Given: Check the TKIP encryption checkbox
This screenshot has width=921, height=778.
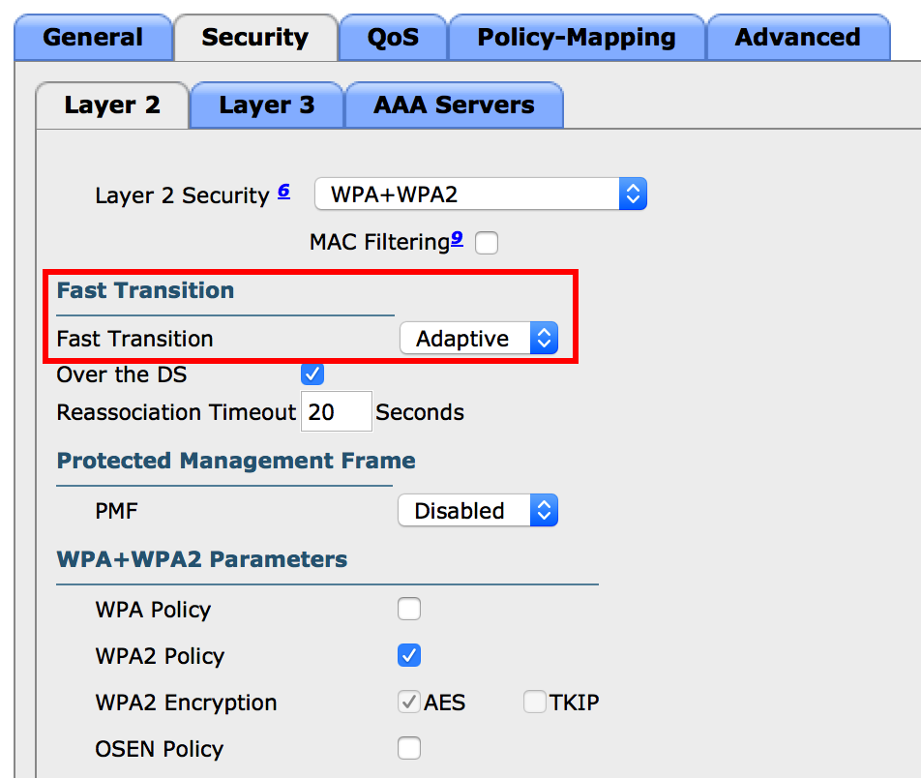Looking at the screenshot, I should pos(535,703).
